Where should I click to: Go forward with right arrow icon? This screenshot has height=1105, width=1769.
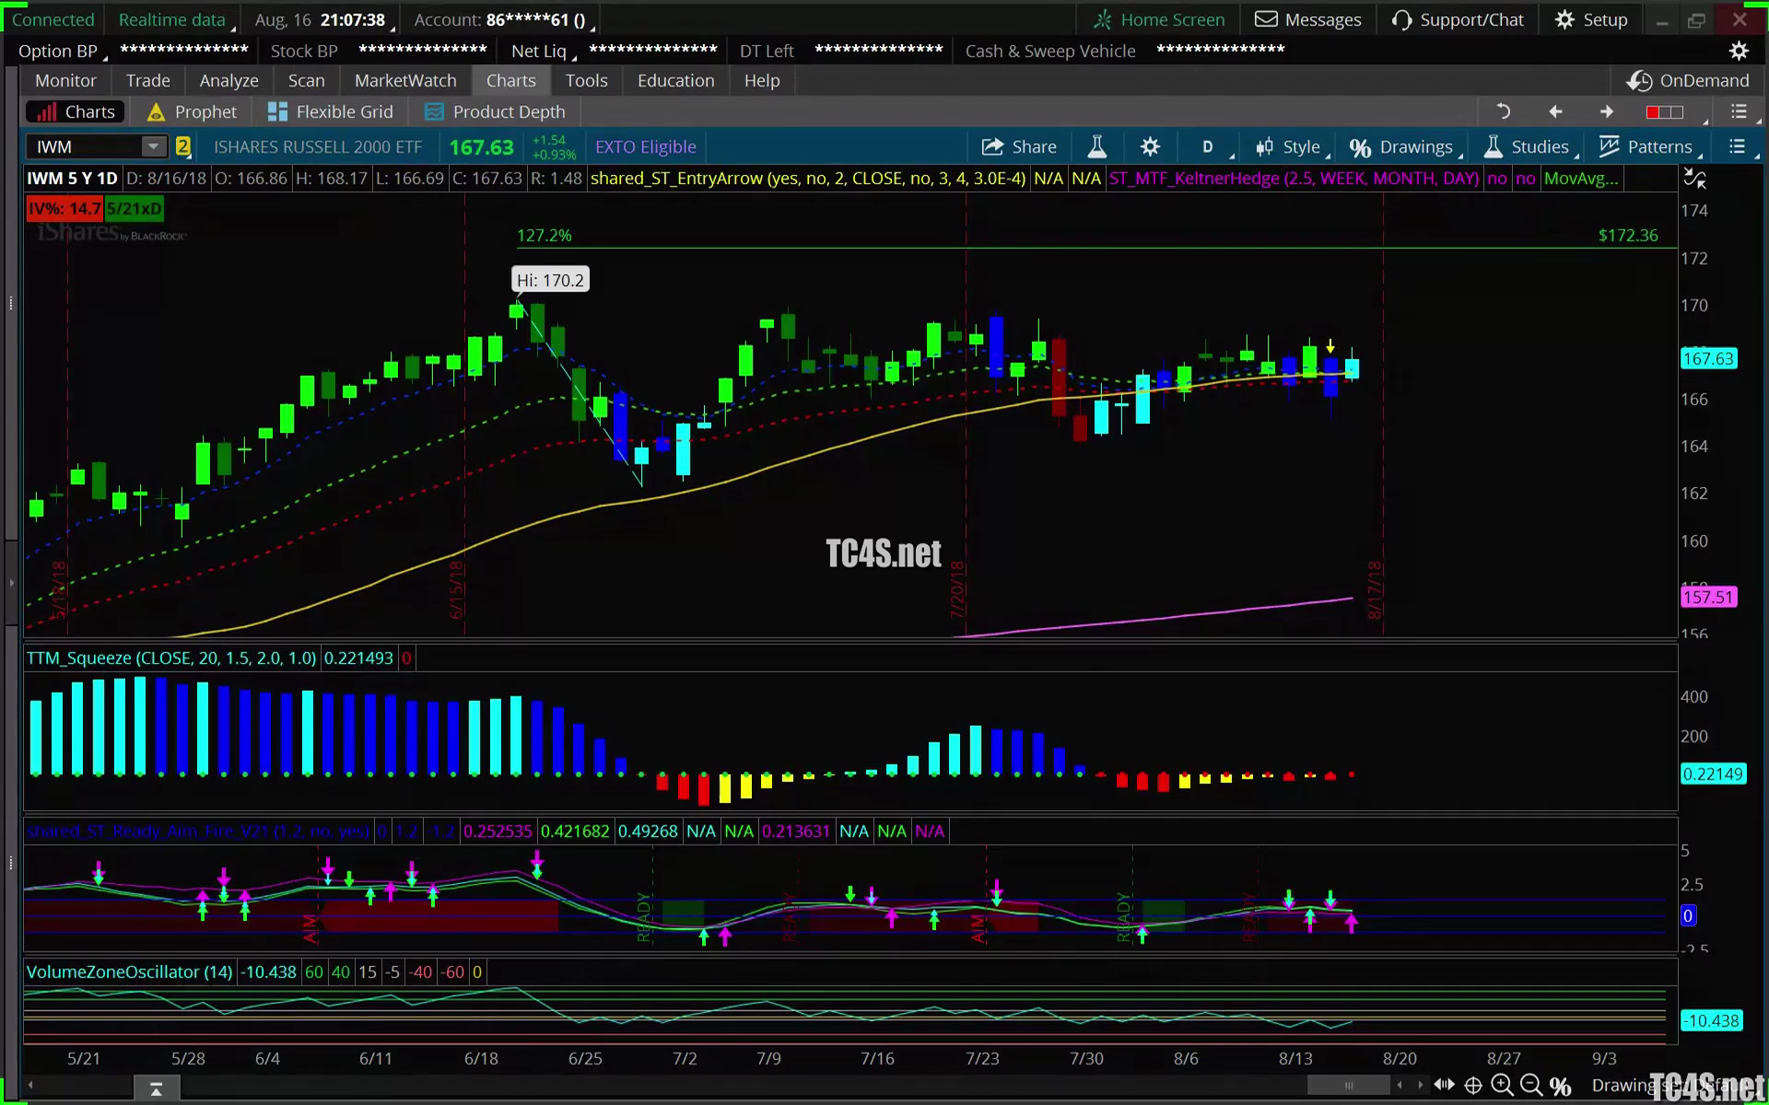[x=1607, y=111]
